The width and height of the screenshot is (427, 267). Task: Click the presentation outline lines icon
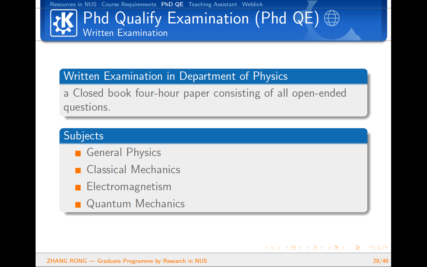pyautogui.click(x=358, y=248)
